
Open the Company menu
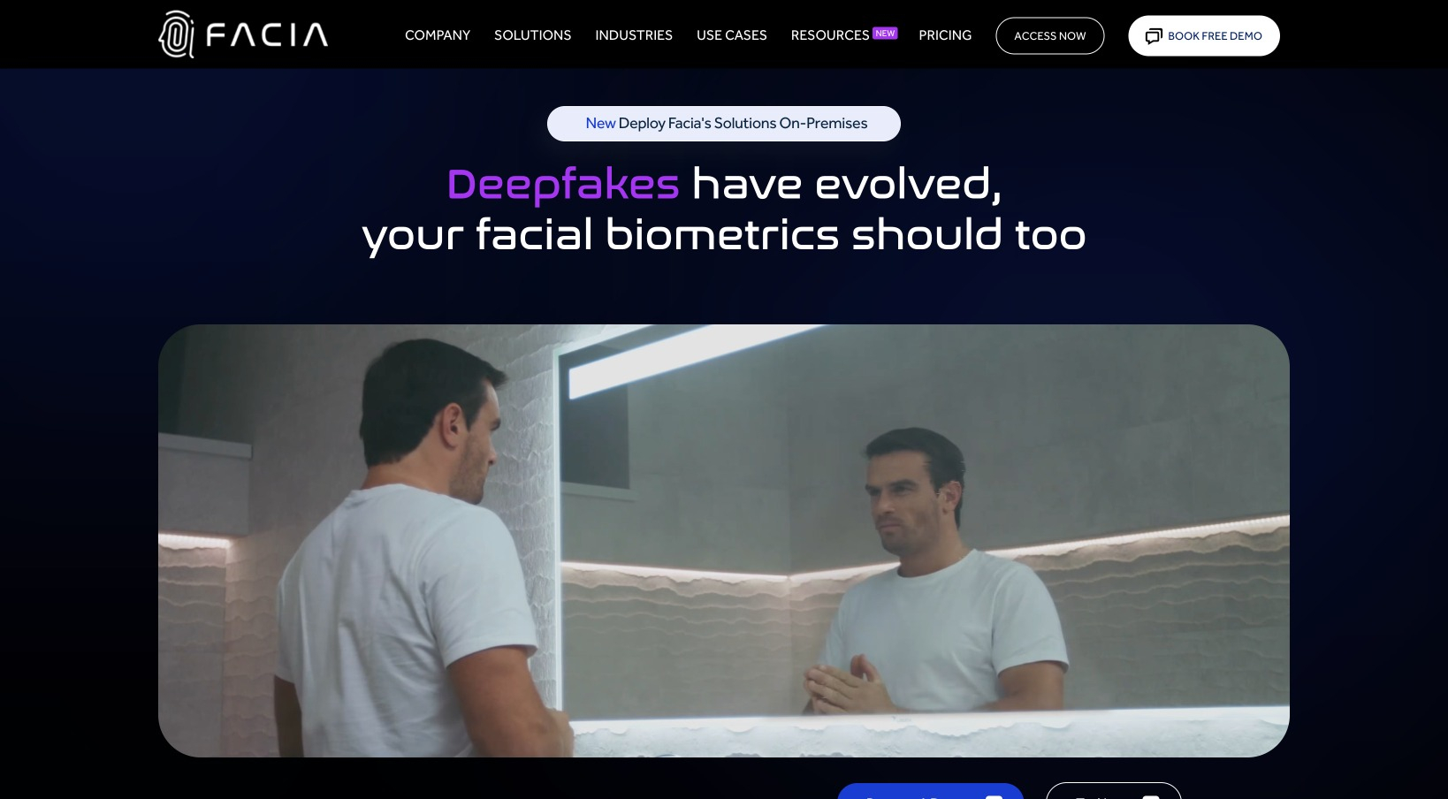point(437,35)
